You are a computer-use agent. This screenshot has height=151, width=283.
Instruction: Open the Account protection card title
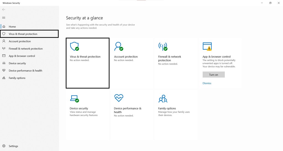(126, 57)
